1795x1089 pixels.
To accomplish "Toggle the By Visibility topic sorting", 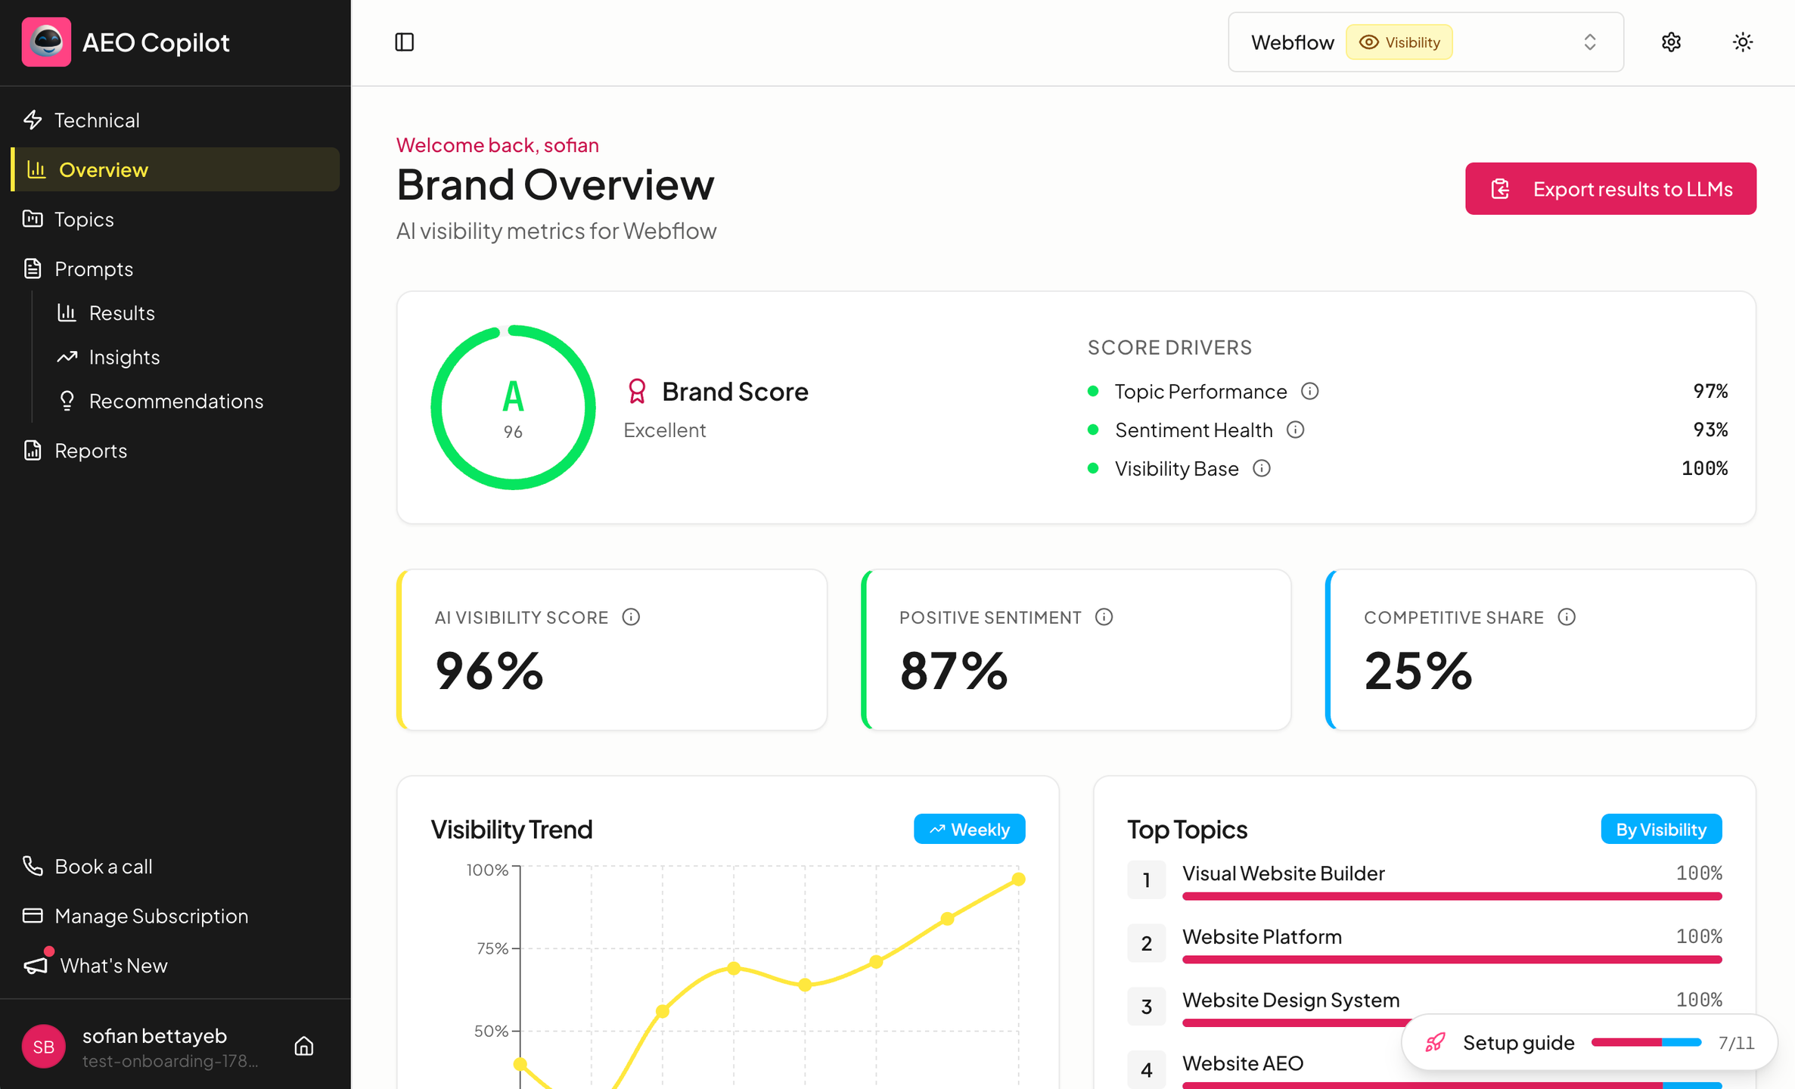I will pyautogui.click(x=1661, y=829).
